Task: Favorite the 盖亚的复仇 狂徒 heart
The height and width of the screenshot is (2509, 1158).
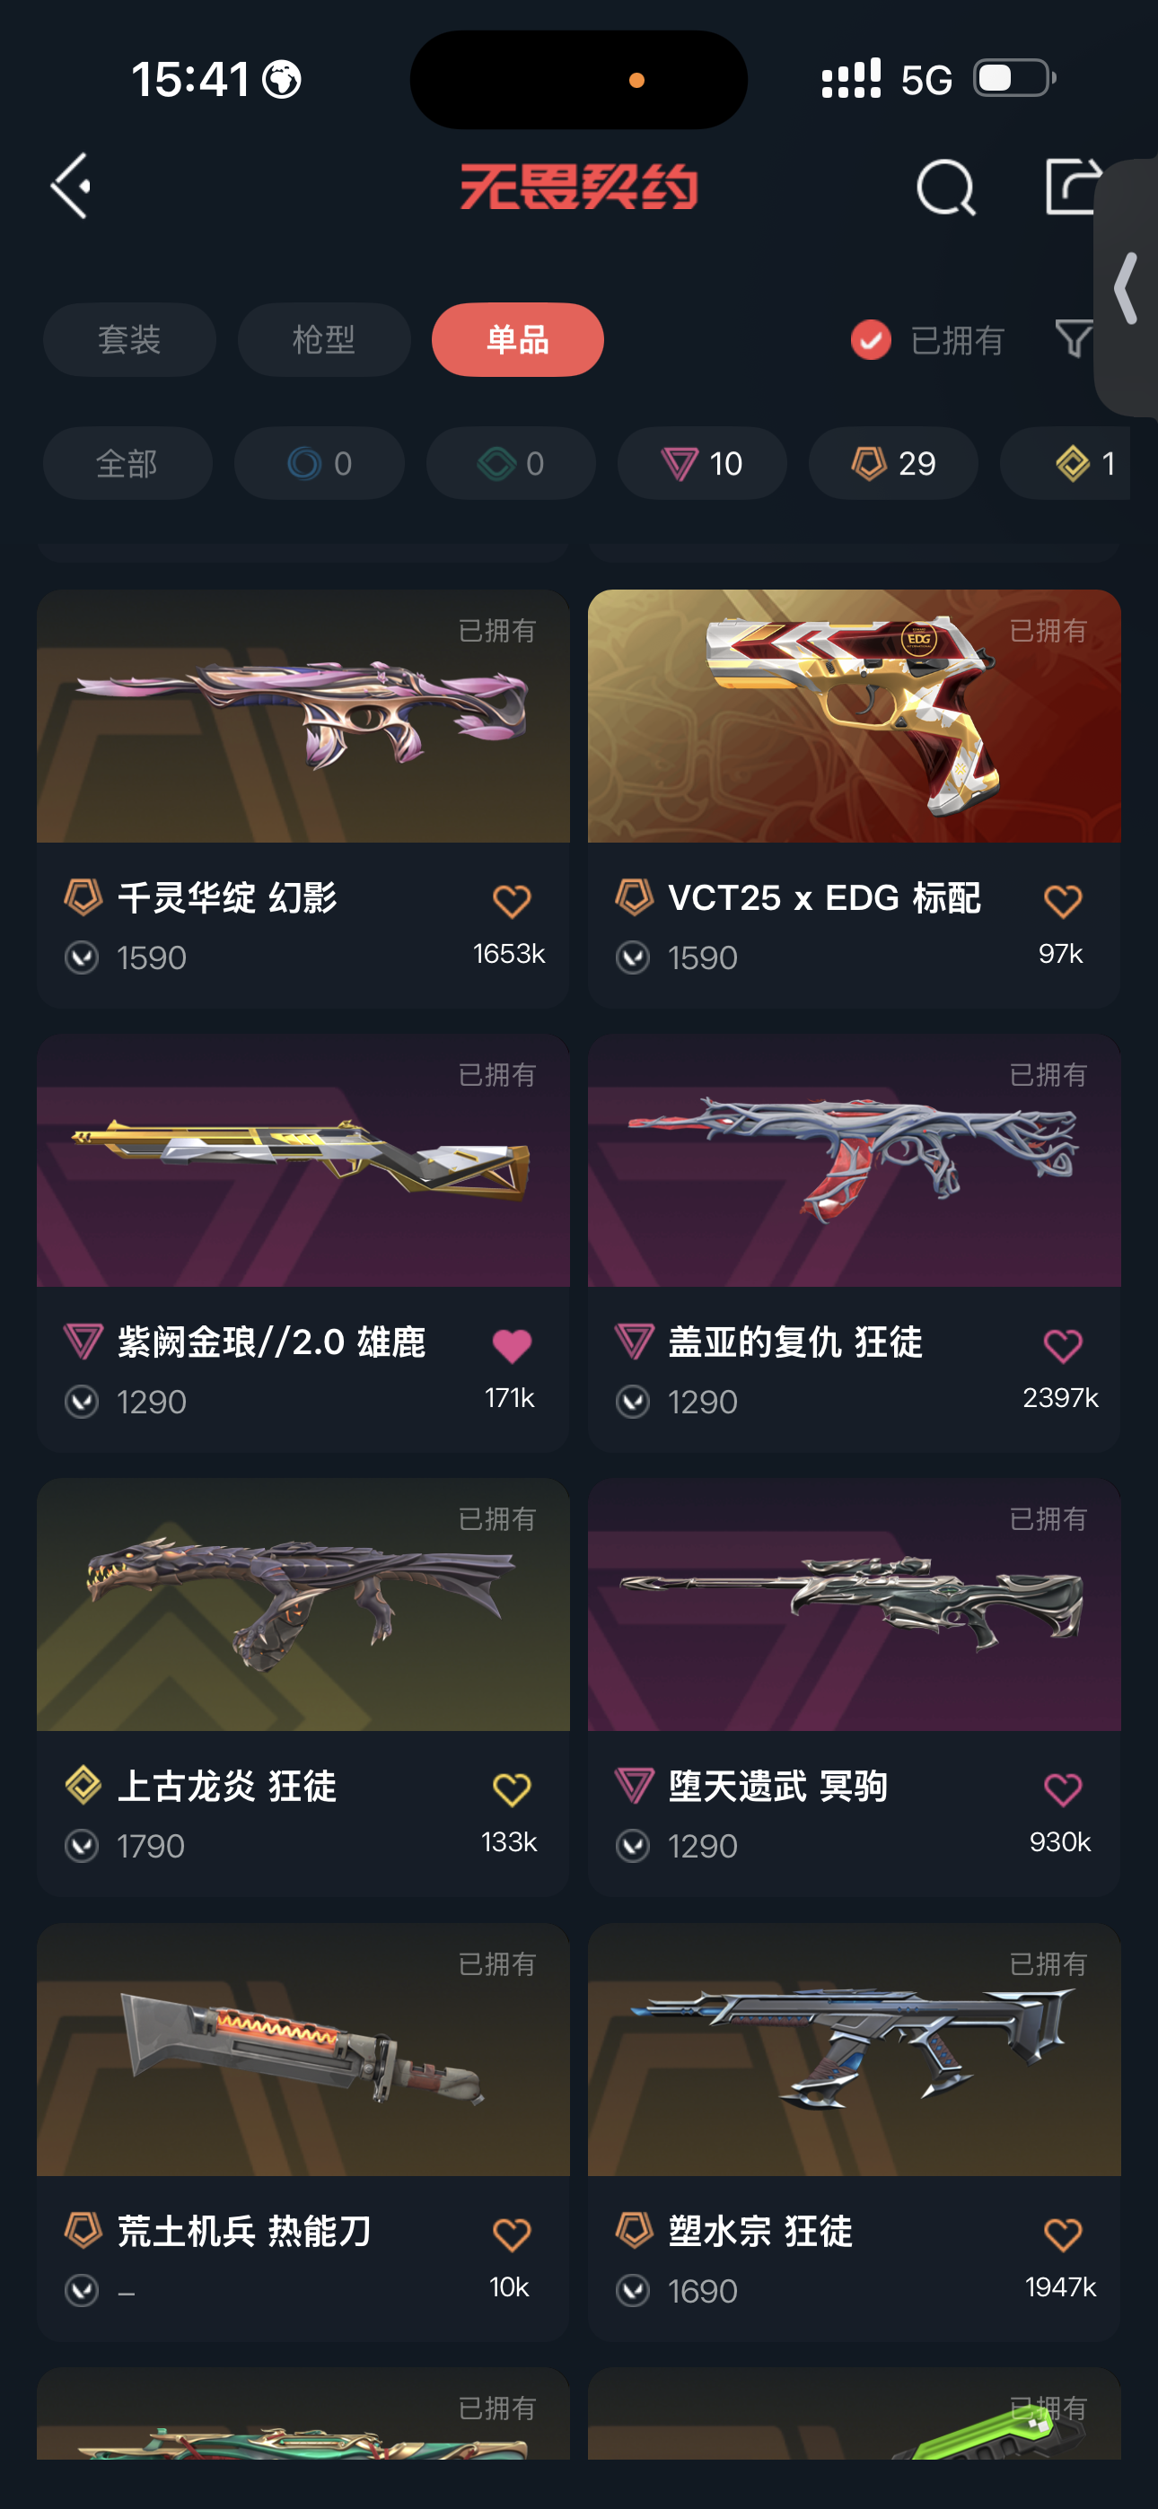Action: pyautogui.click(x=1063, y=1345)
